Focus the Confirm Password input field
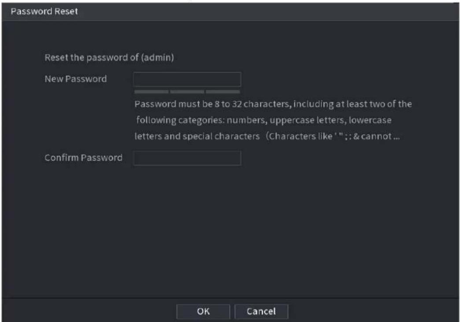This screenshot has height=322, width=460. pos(187,158)
